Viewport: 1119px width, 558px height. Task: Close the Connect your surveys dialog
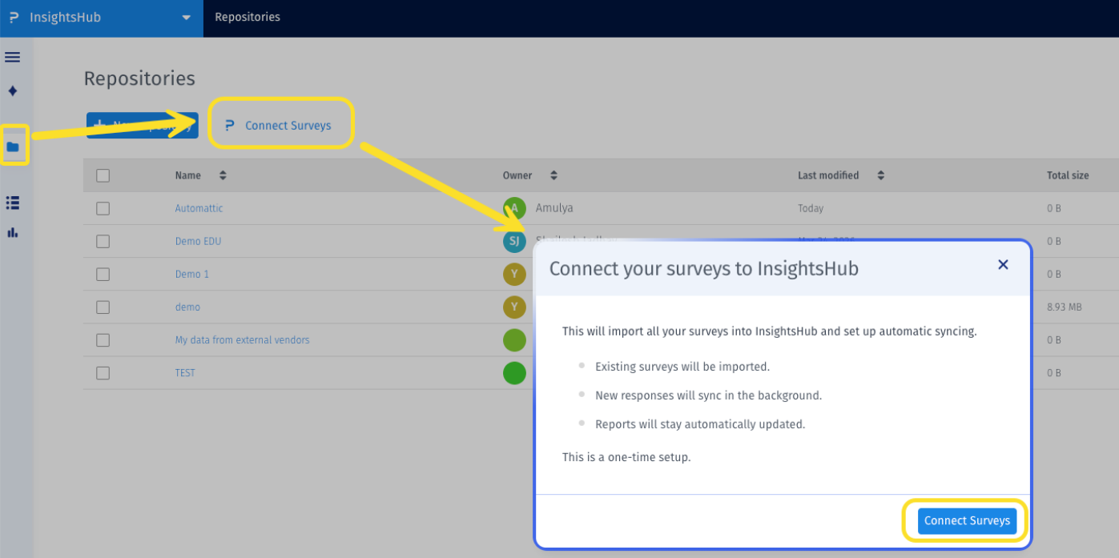tap(1003, 265)
